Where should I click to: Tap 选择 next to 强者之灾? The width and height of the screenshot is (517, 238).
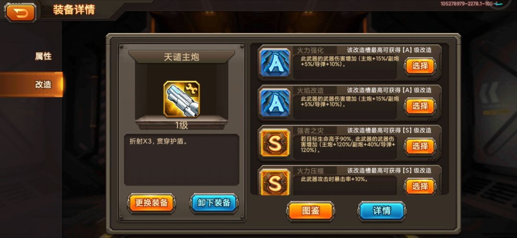coord(420,147)
